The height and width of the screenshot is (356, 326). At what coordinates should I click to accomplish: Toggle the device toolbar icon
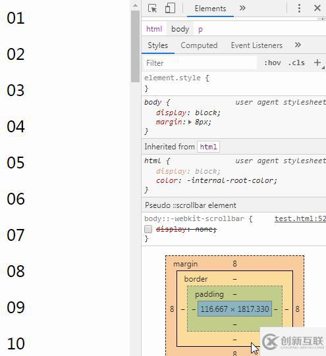pos(170,8)
